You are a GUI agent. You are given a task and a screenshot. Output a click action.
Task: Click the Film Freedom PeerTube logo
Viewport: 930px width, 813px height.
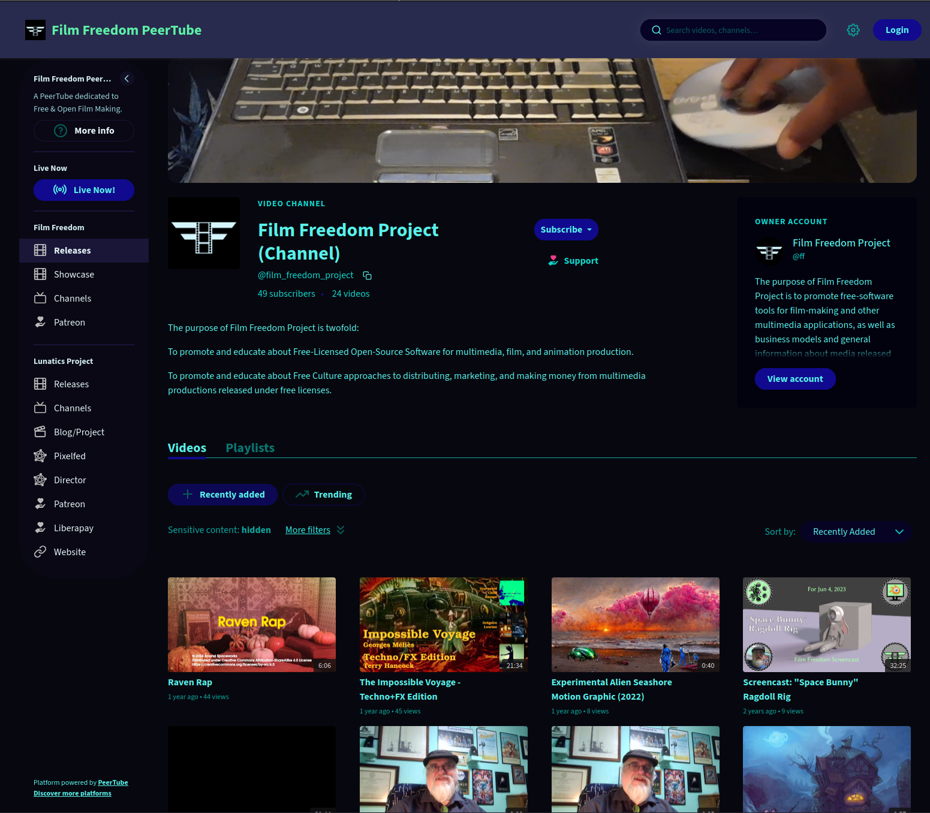coord(35,30)
